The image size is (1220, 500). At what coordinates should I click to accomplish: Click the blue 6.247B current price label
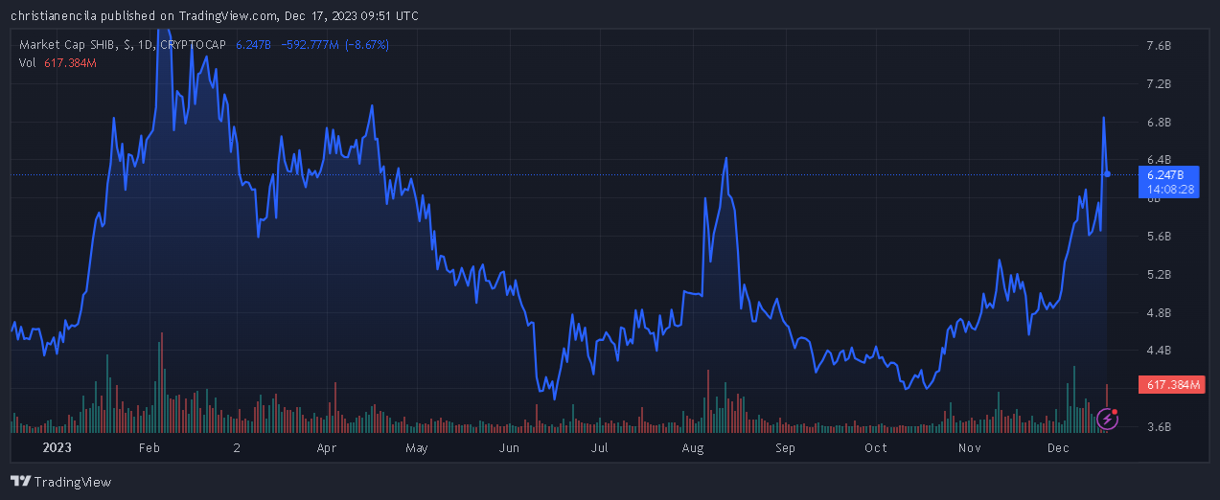(1166, 175)
